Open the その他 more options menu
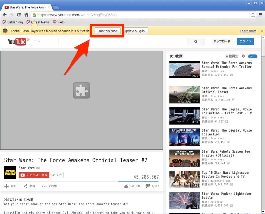Screen dimensions: 265x214 49,186
